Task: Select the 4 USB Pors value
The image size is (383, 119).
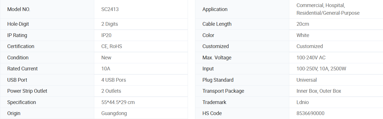Action: click(x=114, y=80)
